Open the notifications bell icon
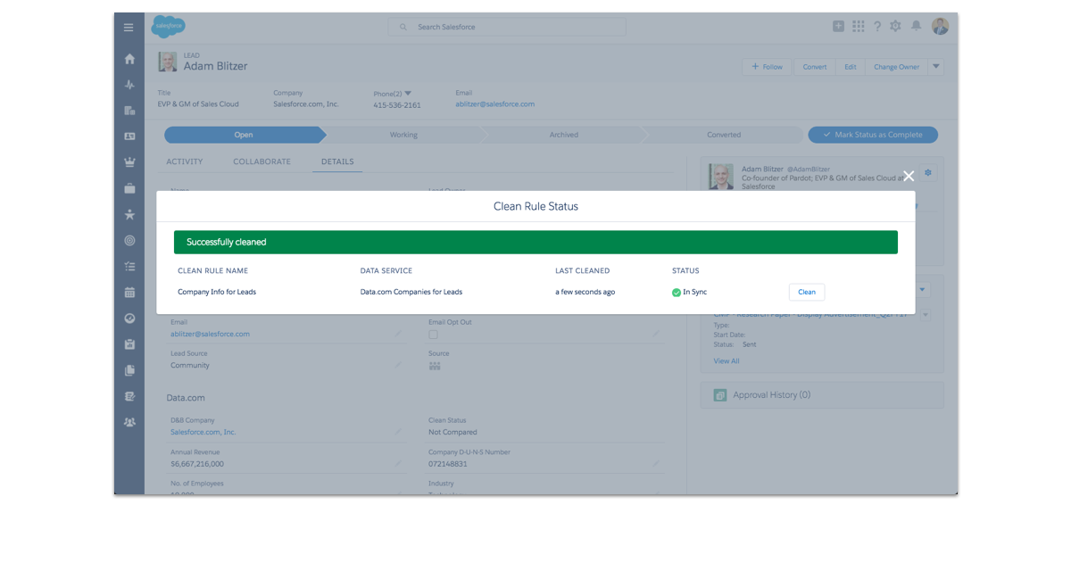Screen dimensions: 1071x571 pos(916,27)
